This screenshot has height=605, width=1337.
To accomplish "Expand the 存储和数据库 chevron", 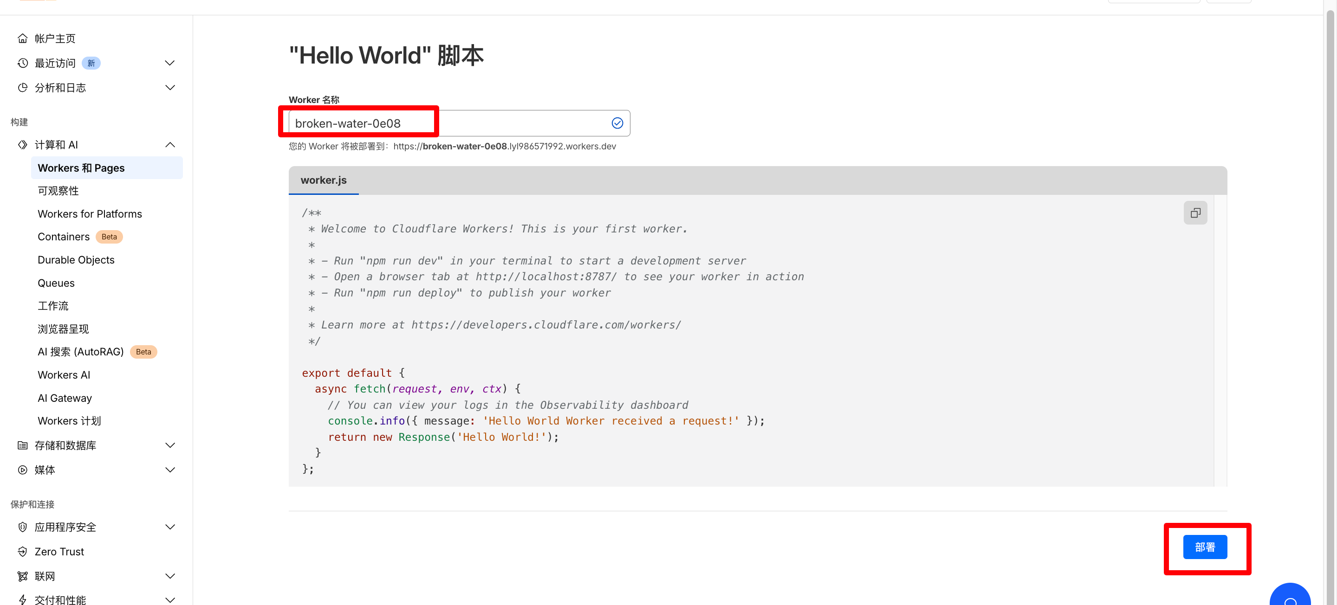I will point(170,445).
